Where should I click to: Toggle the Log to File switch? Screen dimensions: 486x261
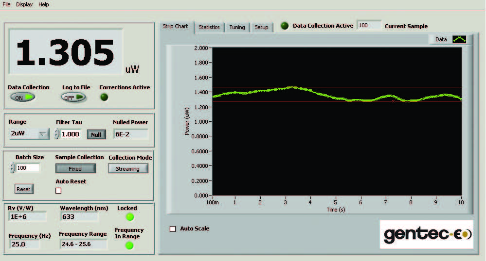(73, 97)
